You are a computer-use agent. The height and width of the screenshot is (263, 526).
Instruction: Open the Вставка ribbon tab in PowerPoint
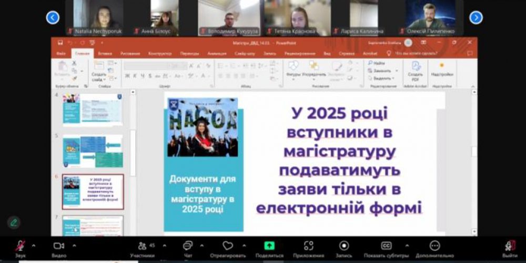(105, 54)
